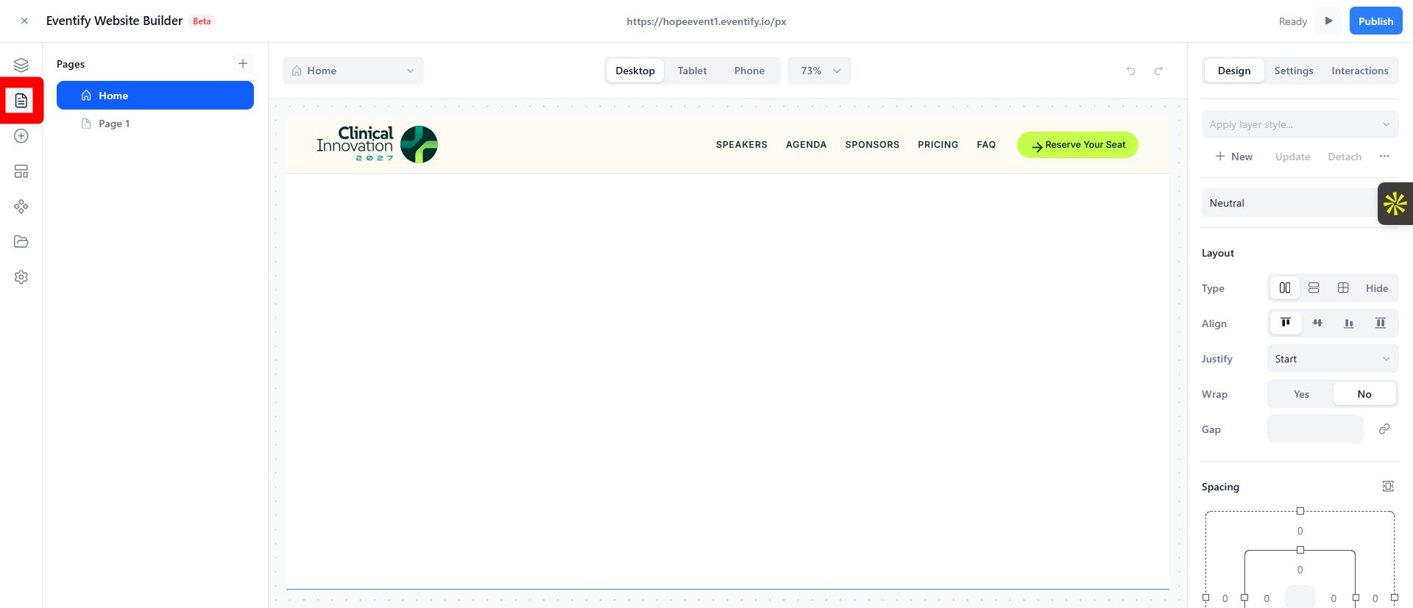Screen dimensions: 1413x608
Task: Align items to stretch
Action: (1381, 323)
